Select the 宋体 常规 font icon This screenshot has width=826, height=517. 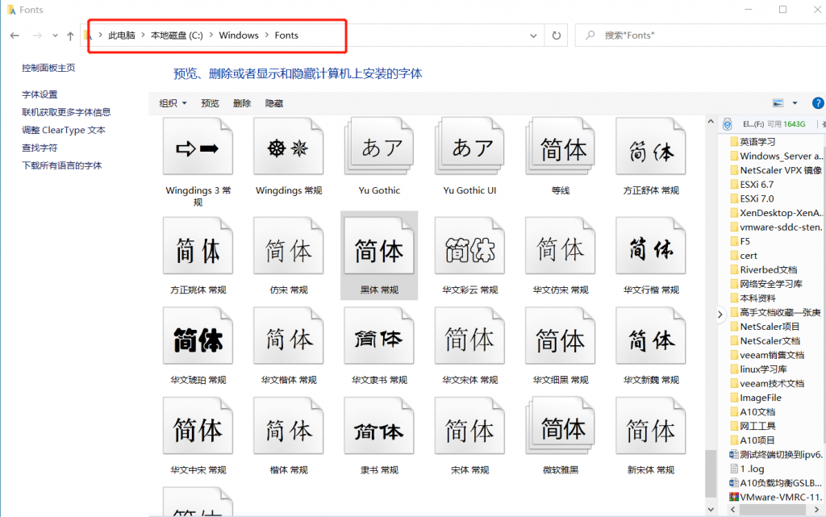[x=469, y=426]
